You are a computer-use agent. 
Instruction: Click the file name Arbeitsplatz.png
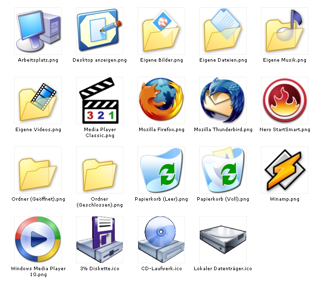(x=38, y=60)
